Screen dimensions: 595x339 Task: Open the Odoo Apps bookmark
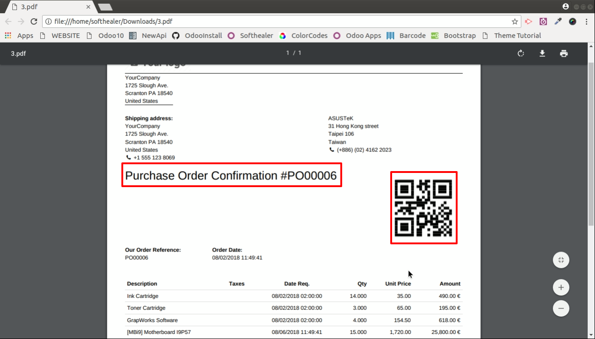coord(357,36)
